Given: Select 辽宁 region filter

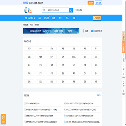Looking at the screenshot, I should 52,57.
